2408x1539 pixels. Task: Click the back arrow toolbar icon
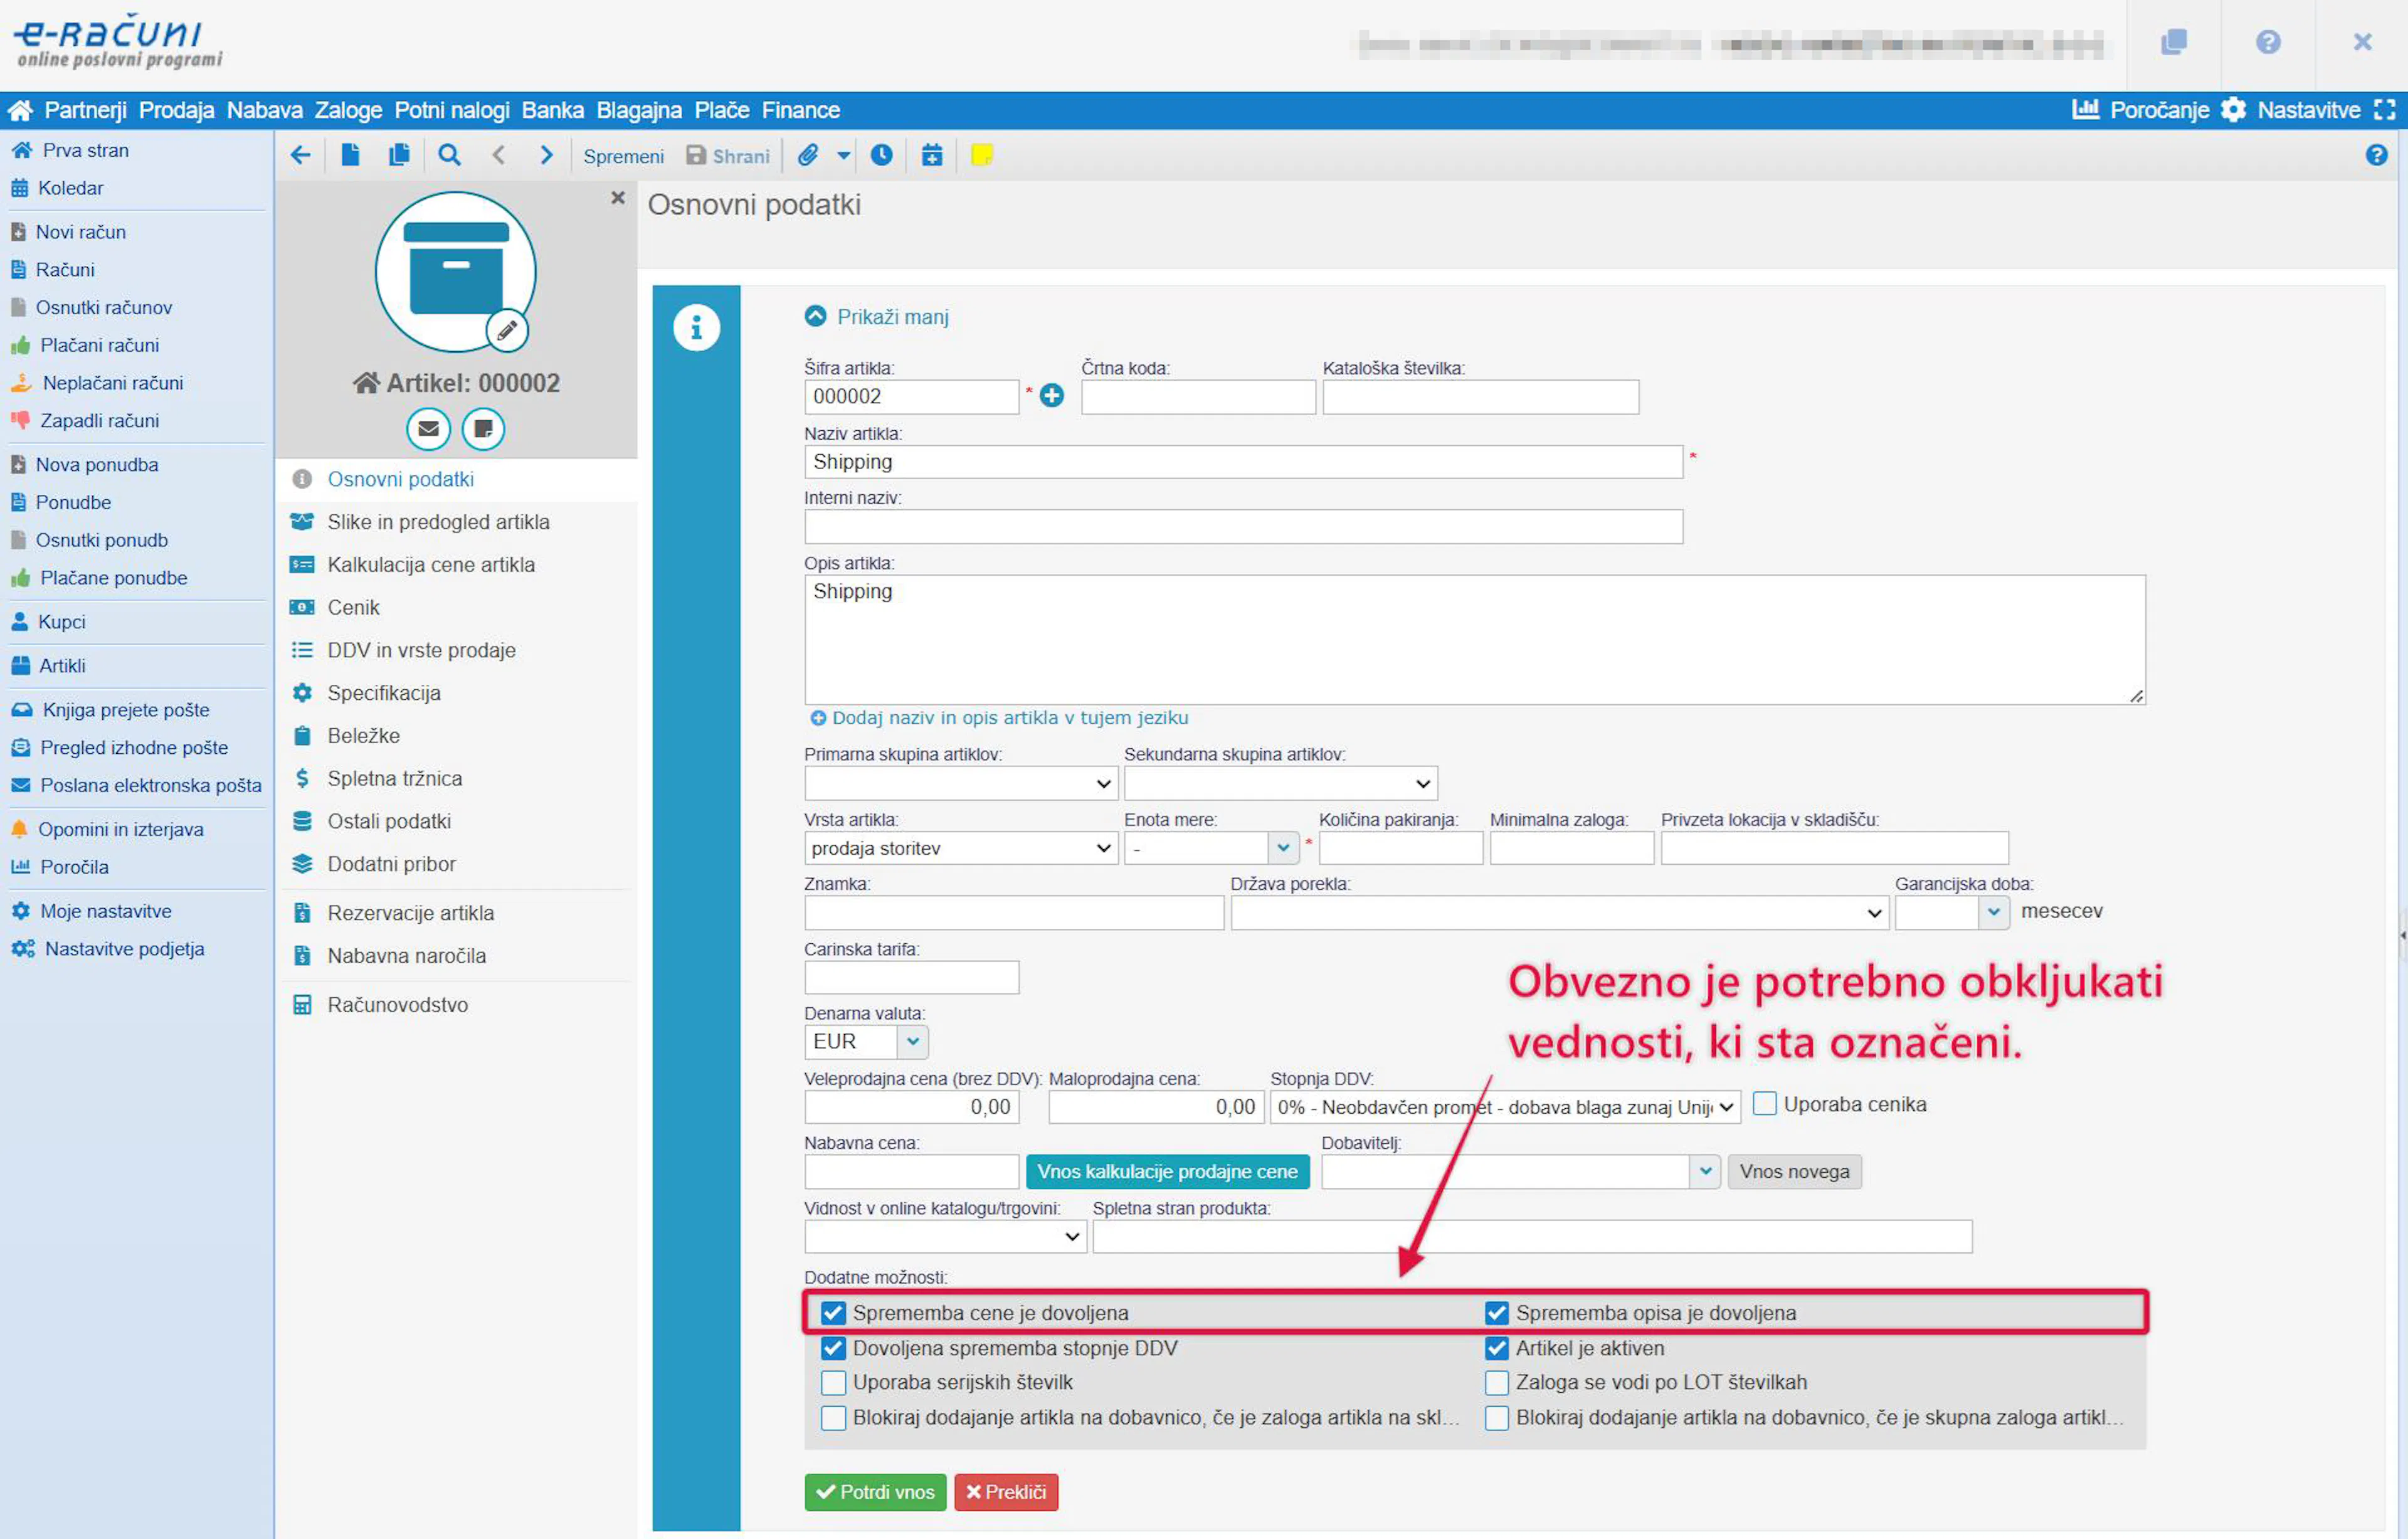(300, 155)
